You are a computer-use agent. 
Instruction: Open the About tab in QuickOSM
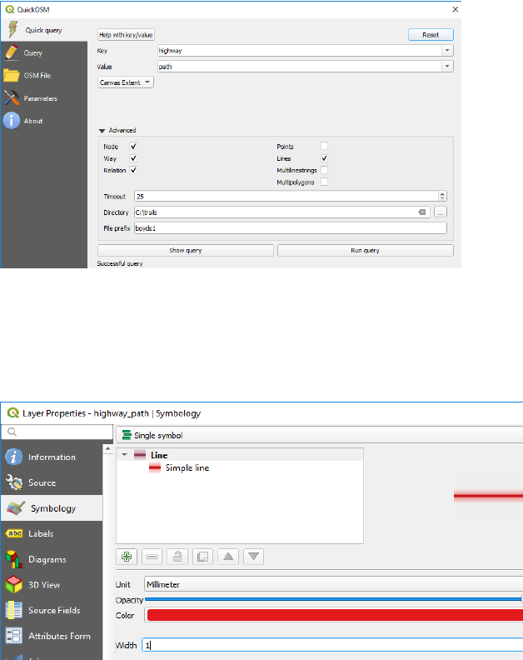point(44,121)
